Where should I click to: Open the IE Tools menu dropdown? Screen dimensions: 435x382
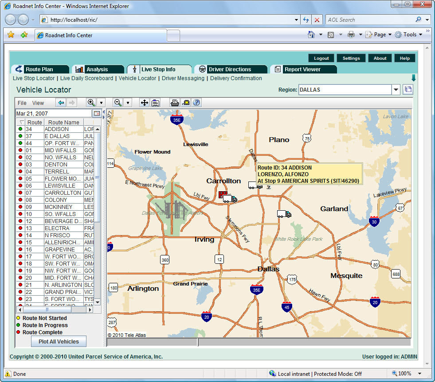(409, 35)
